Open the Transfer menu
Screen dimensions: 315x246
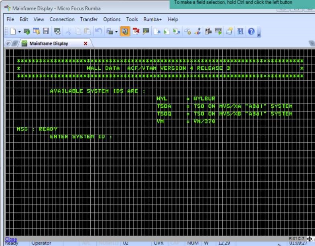pos(89,20)
